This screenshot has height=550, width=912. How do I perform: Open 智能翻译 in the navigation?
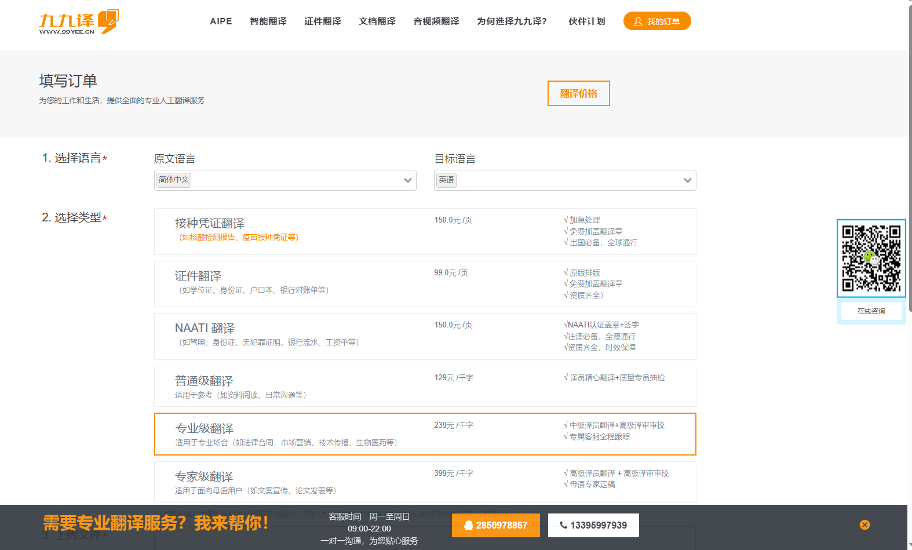click(x=268, y=21)
